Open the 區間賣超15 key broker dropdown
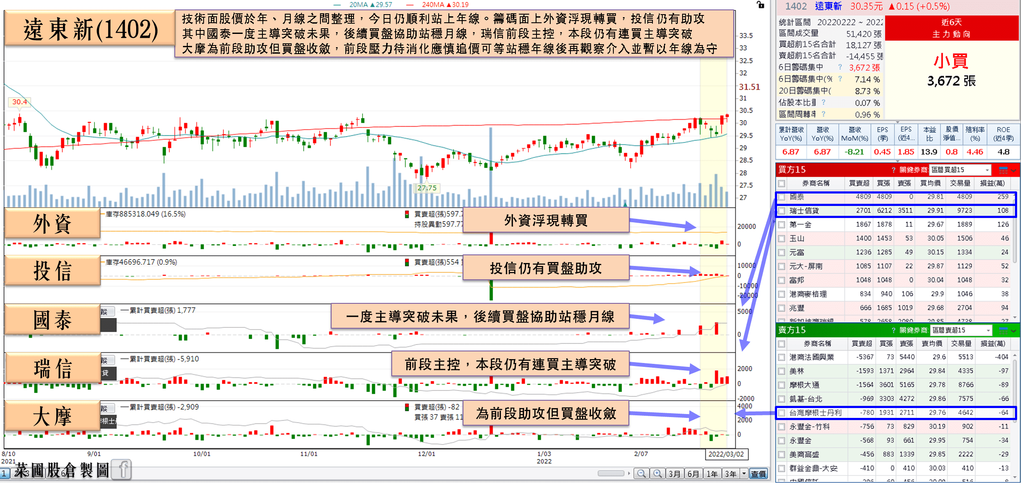Image resolution: width=1021 pixels, height=493 pixels. [961, 330]
